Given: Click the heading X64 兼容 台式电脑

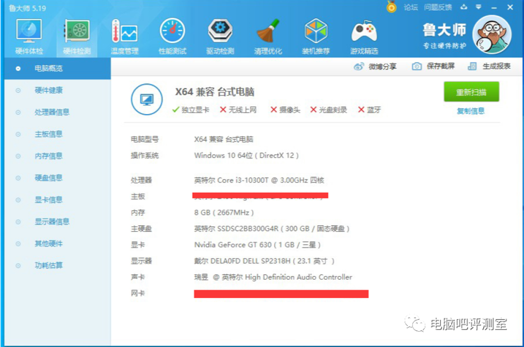Looking at the screenshot, I should [214, 92].
